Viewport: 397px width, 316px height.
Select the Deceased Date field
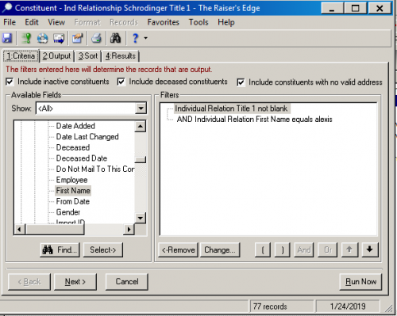(82, 158)
